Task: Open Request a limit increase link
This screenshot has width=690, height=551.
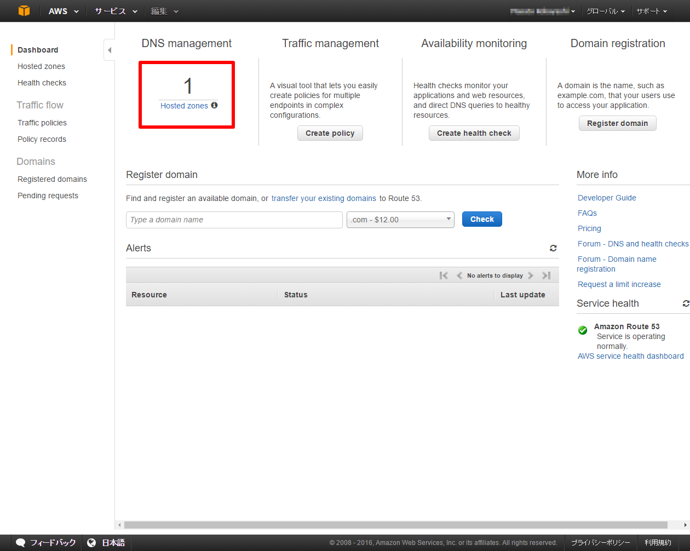Action: pos(619,284)
